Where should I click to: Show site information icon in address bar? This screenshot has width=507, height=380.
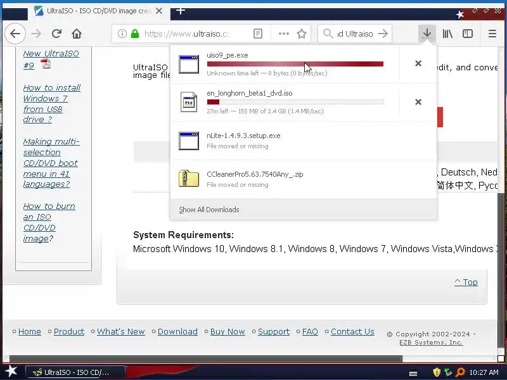click(x=122, y=34)
